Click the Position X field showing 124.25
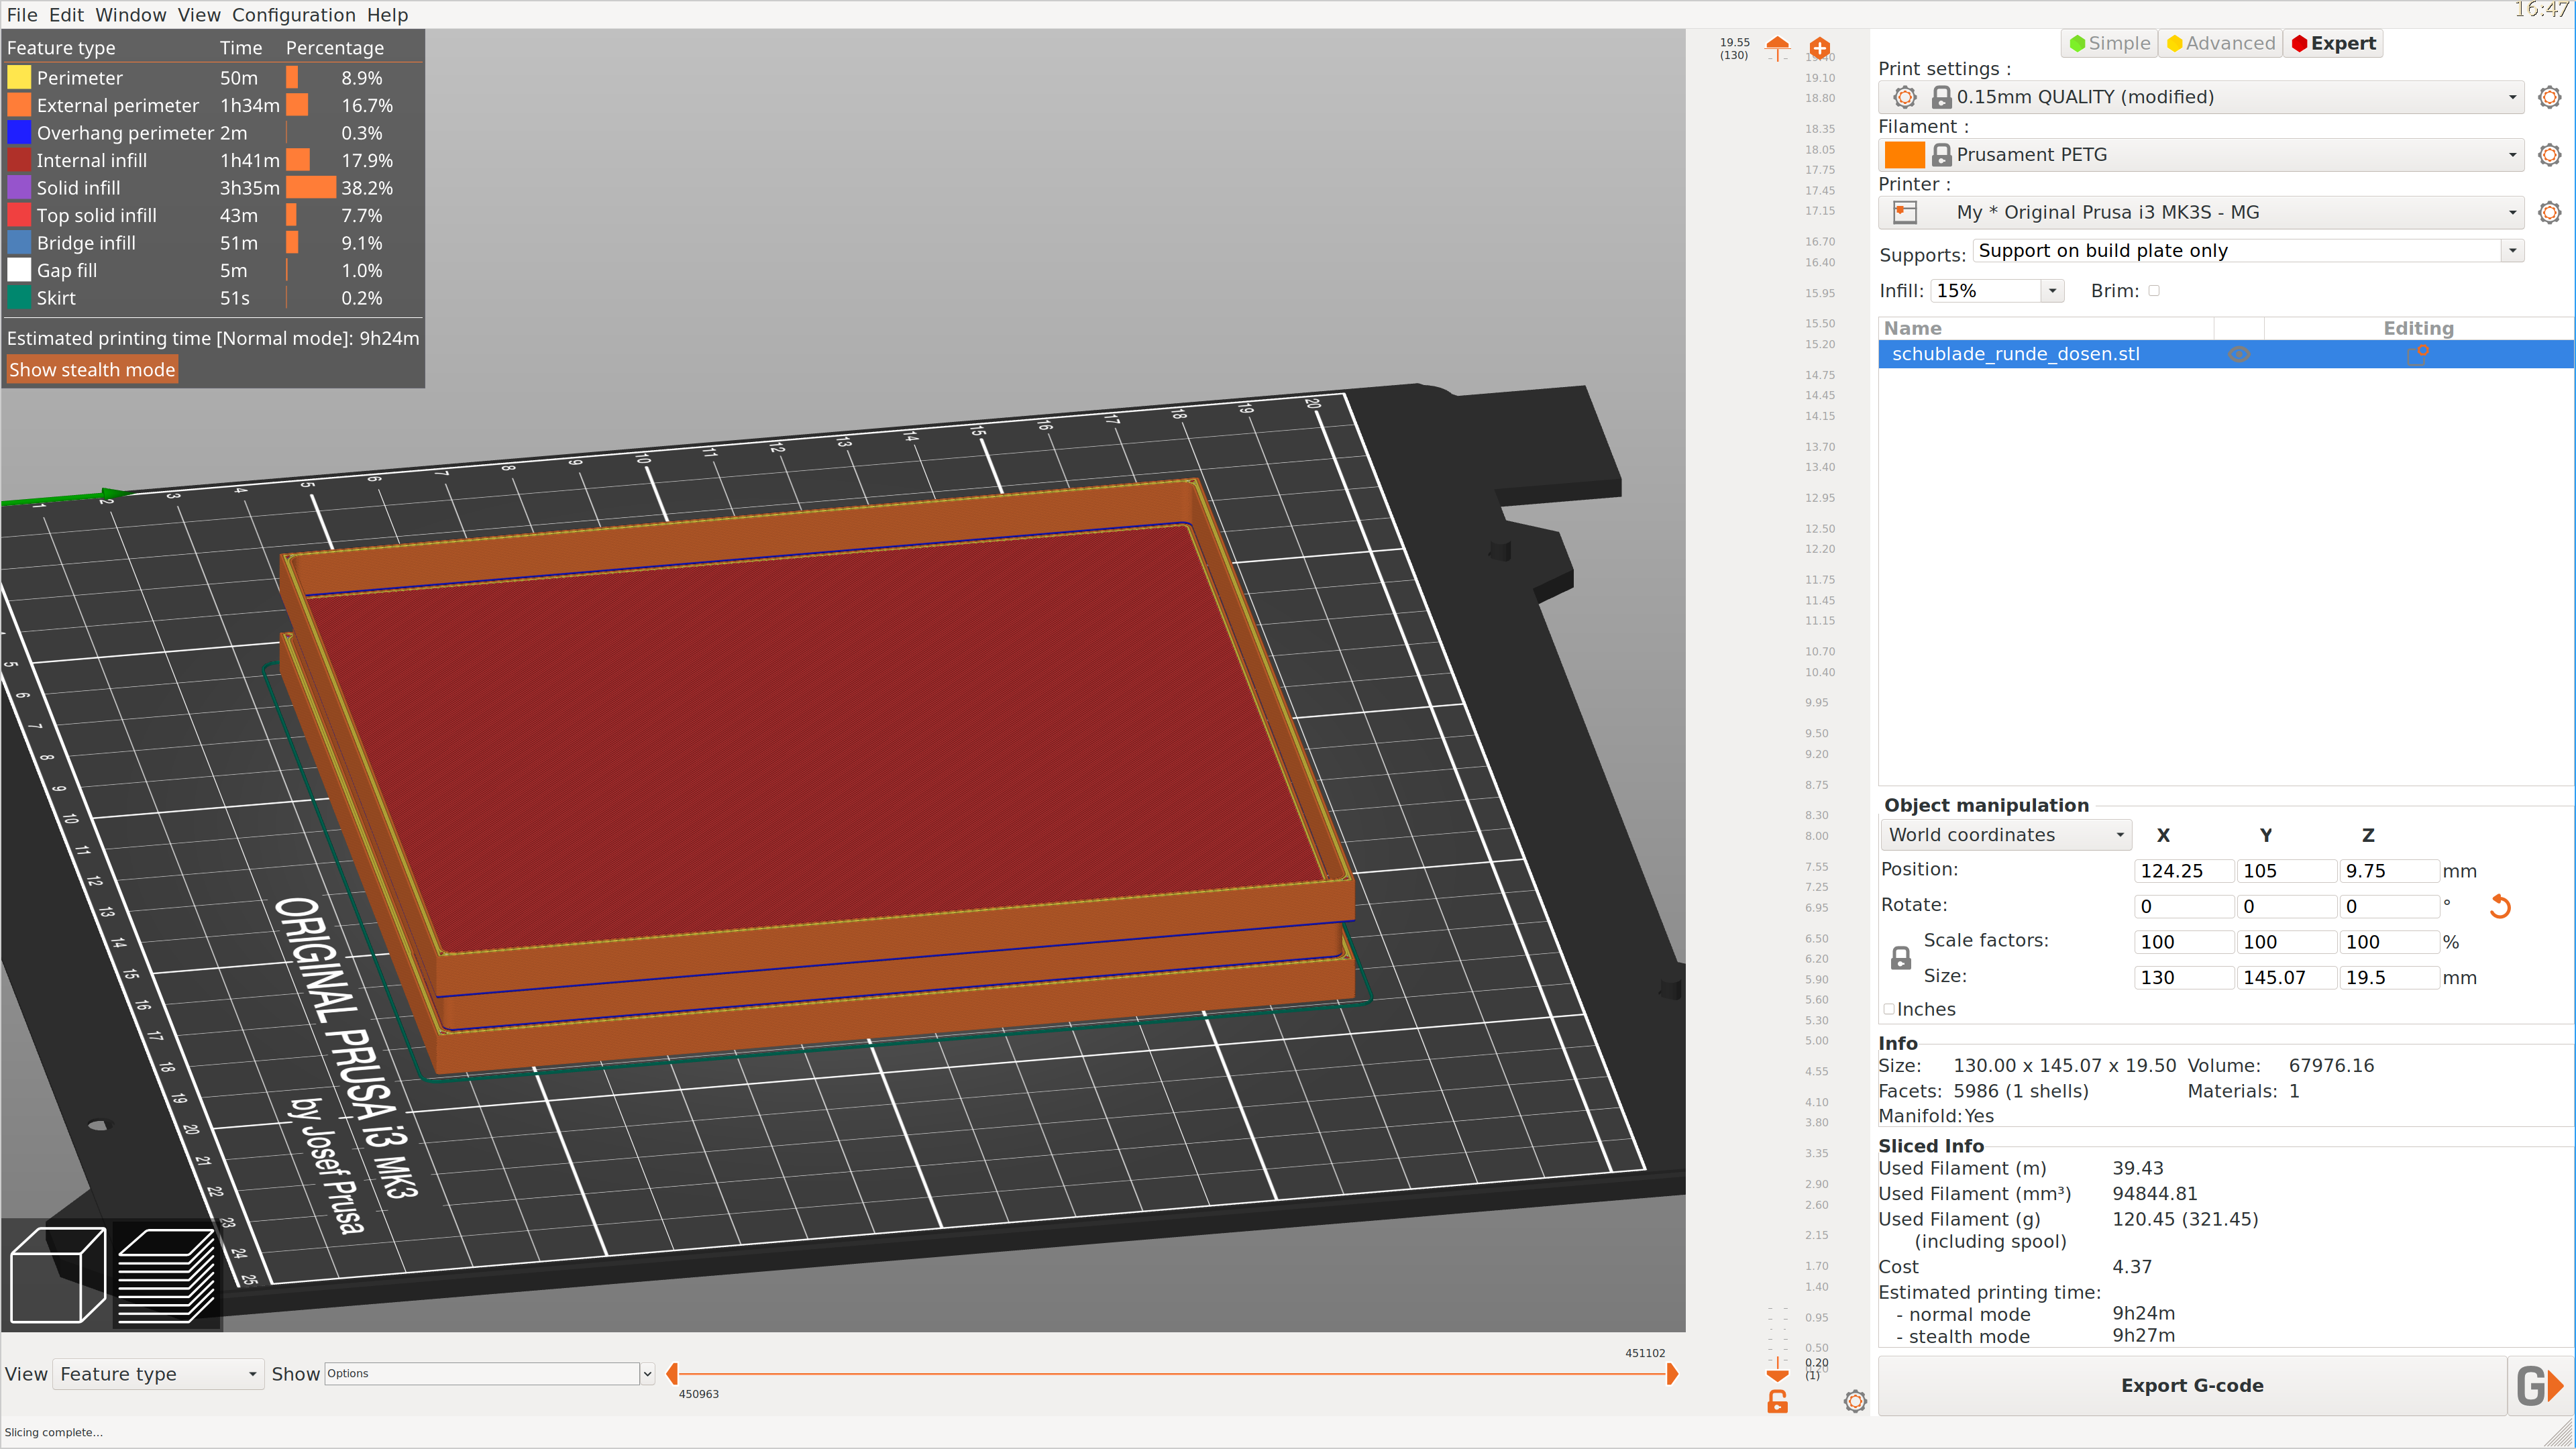This screenshot has height=1449, width=2576. coord(2184,871)
